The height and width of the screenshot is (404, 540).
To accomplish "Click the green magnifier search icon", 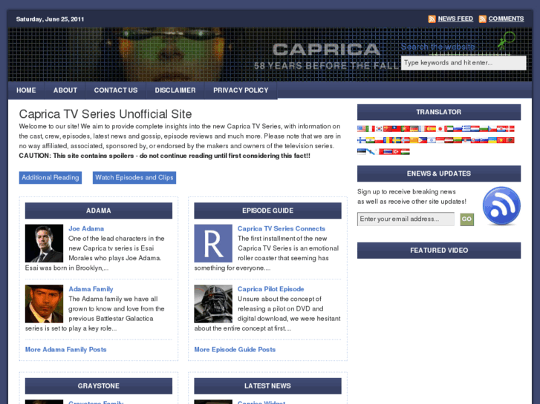I will click(506, 40).
